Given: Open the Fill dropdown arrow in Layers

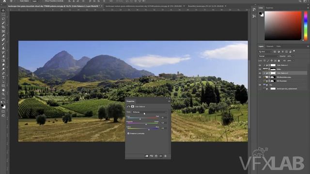Looking at the screenshot, I should [293, 61].
